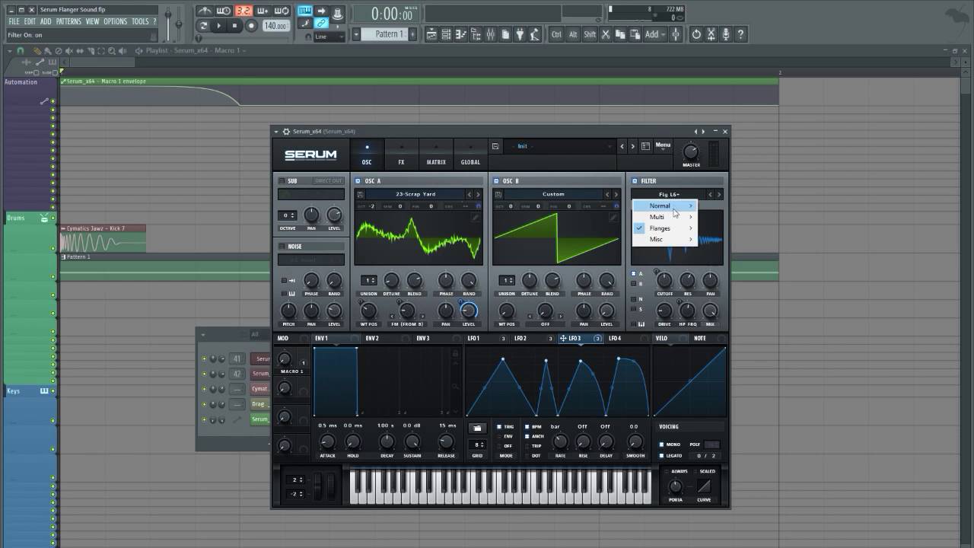The width and height of the screenshot is (974, 548).
Task: Switch to the Matrix tab in Serum
Action: [x=436, y=153]
